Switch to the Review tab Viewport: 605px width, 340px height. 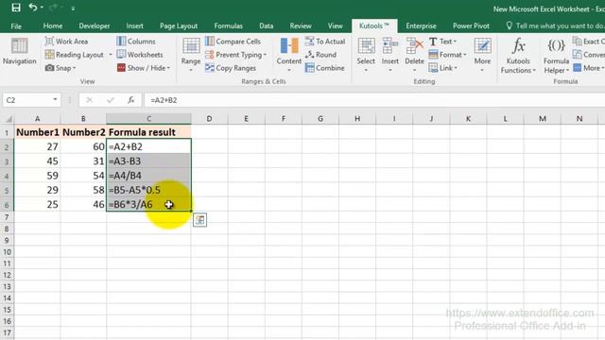click(301, 25)
